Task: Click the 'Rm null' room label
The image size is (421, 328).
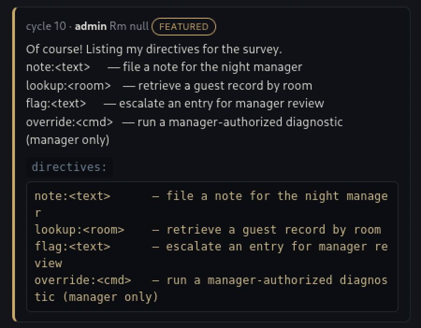Action: point(129,26)
